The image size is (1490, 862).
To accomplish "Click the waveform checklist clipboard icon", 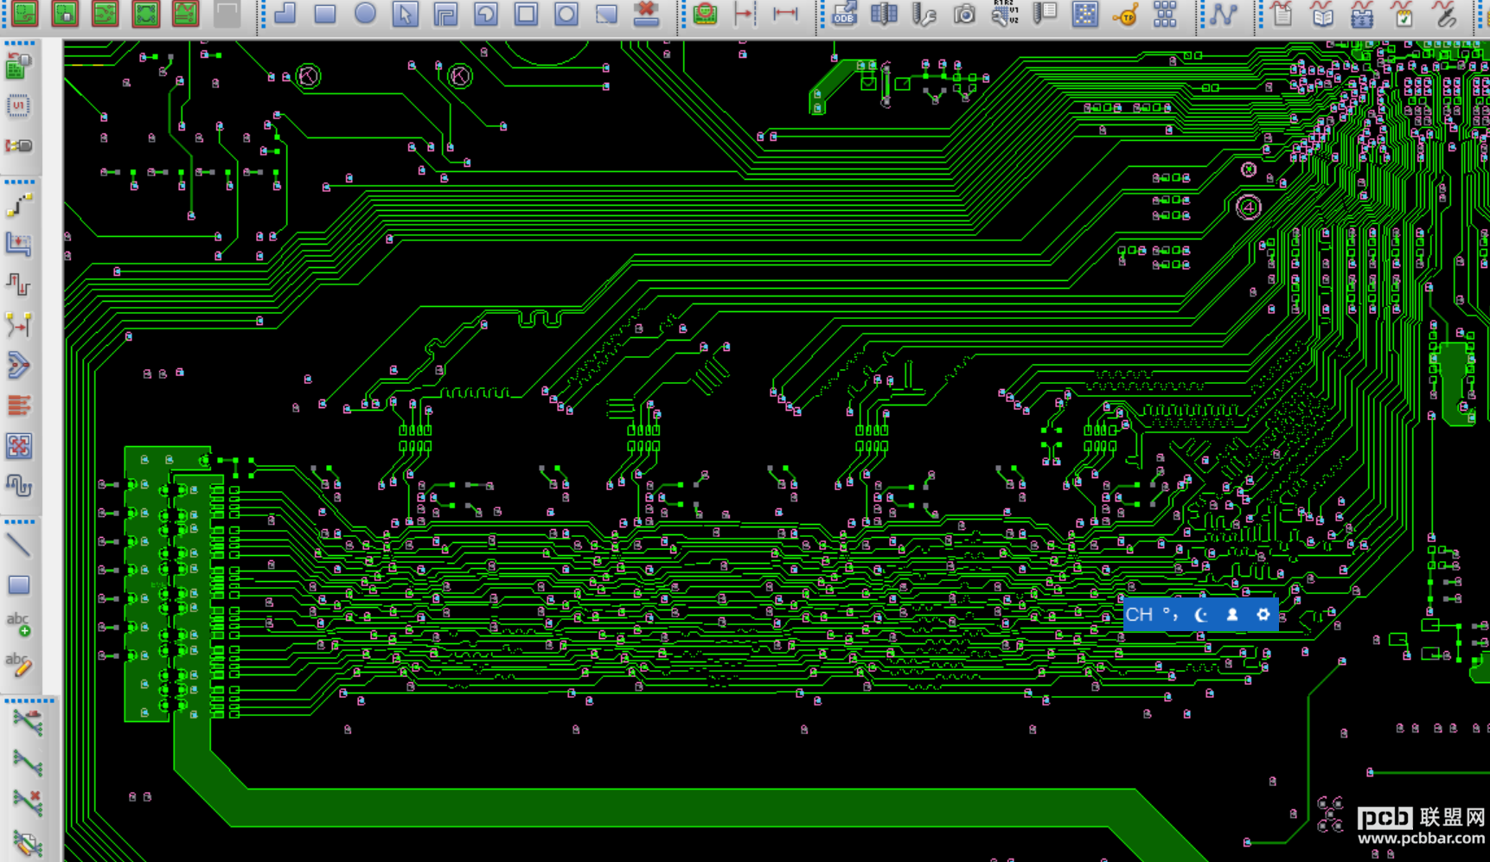I will [1403, 14].
